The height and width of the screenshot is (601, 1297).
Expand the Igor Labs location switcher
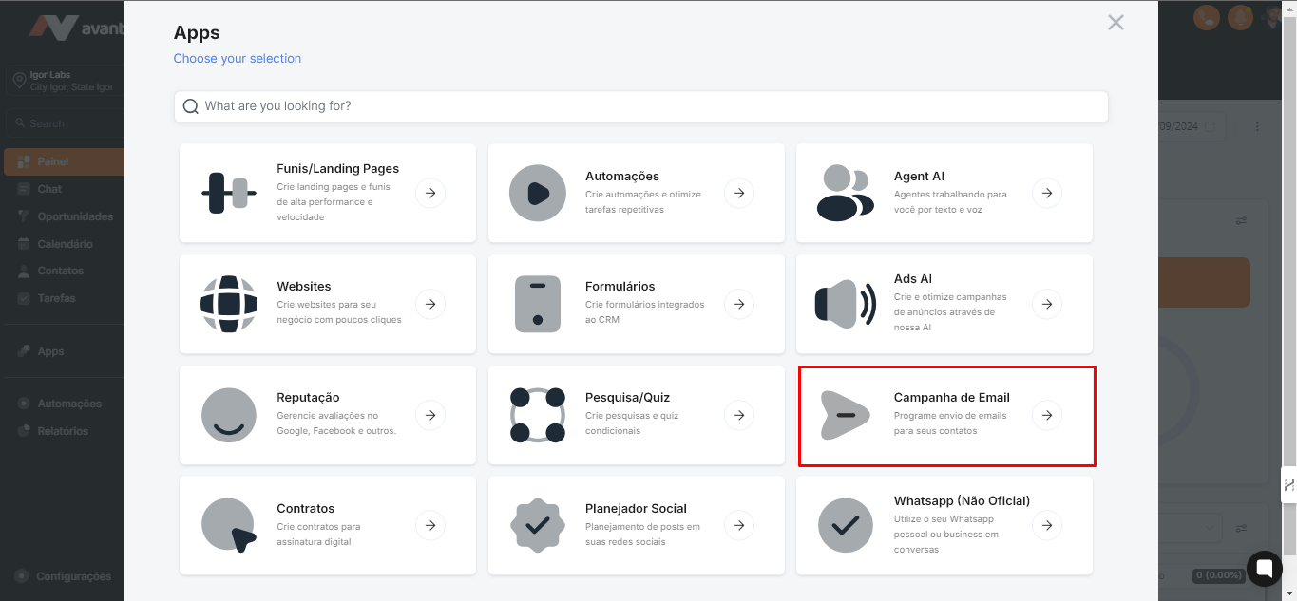click(x=63, y=81)
